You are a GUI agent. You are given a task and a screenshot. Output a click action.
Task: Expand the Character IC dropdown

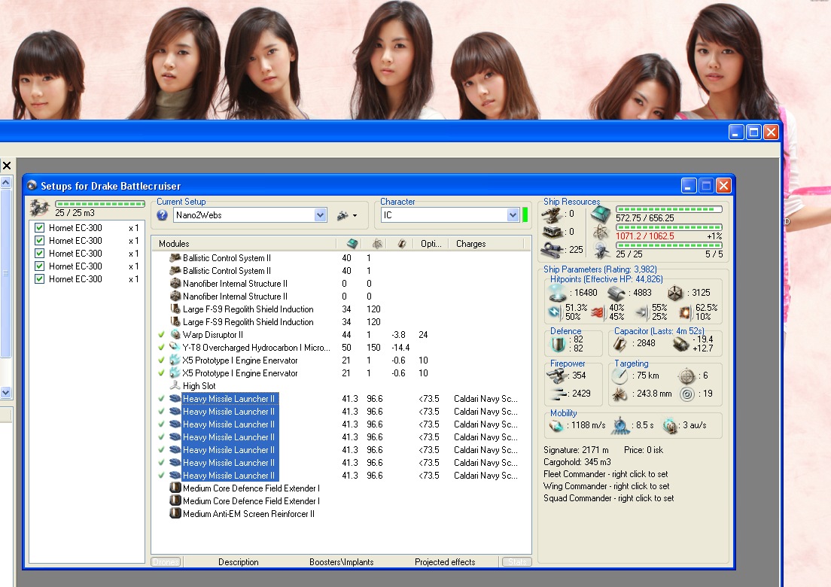tap(513, 215)
